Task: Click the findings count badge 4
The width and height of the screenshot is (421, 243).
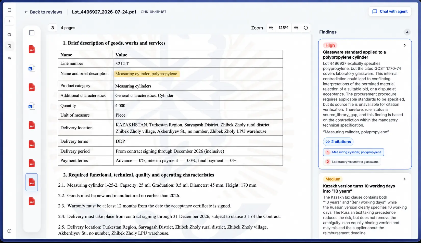Action: tap(407, 32)
